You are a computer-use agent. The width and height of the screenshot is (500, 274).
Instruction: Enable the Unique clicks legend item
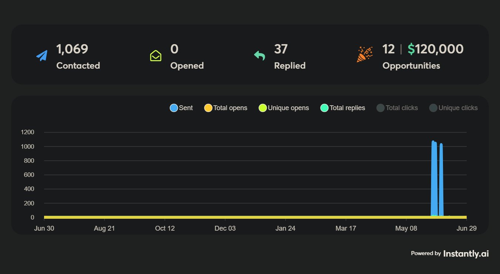click(x=454, y=108)
